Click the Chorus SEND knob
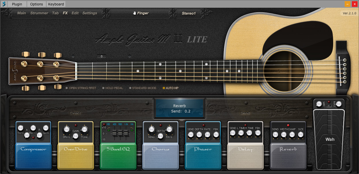The width and height of the screenshot is (359, 174). pyautogui.click(x=151, y=130)
